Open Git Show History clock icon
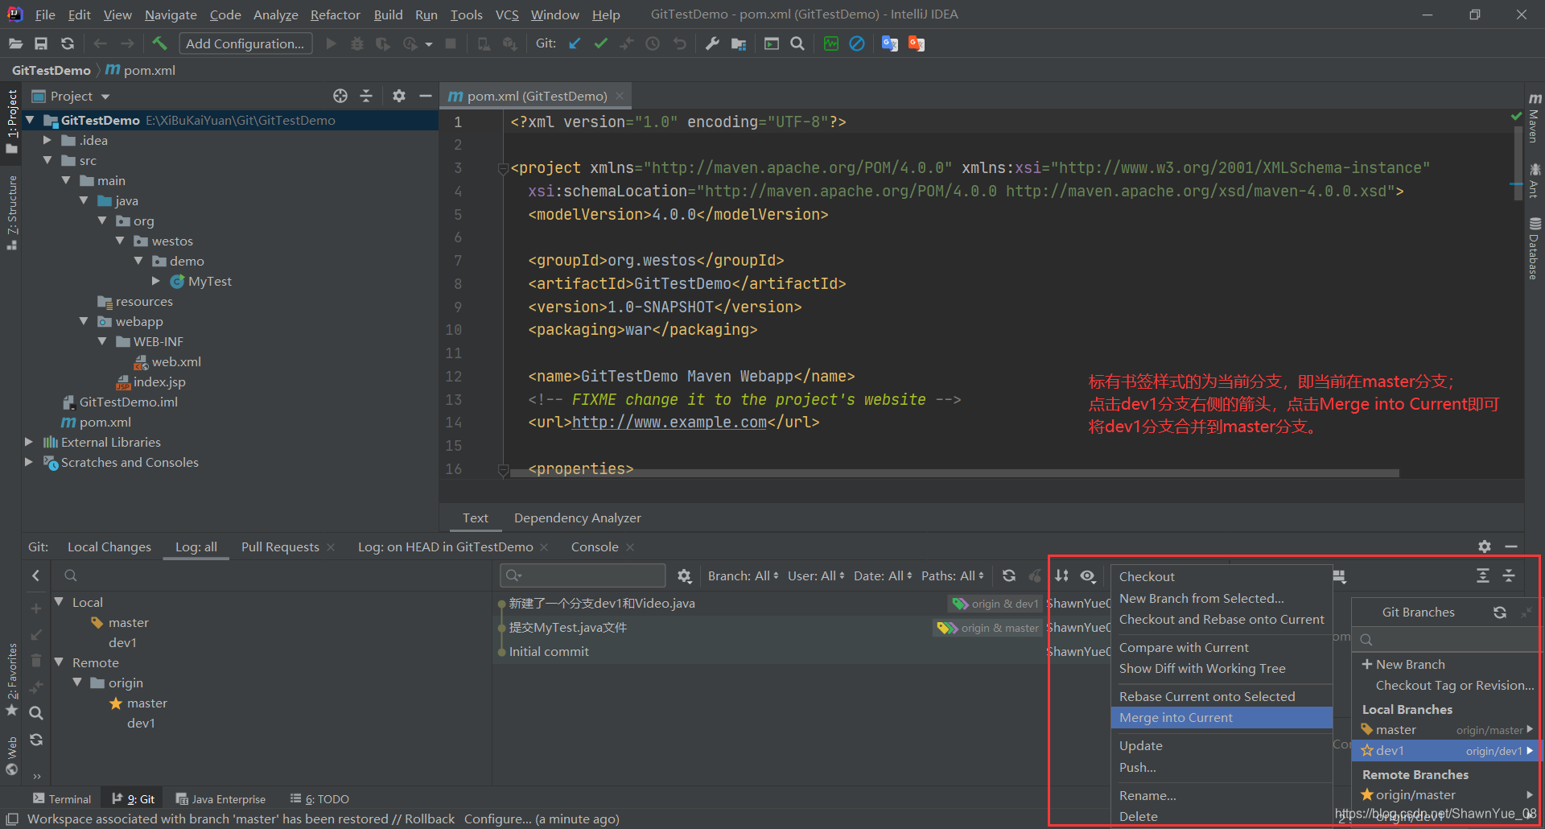Screen dimensions: 1545x829 pyautogui.click(x=653, y=43)
